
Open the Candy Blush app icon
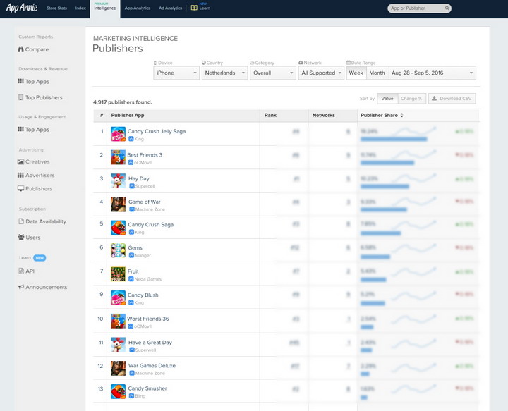(x=118, y=297)
